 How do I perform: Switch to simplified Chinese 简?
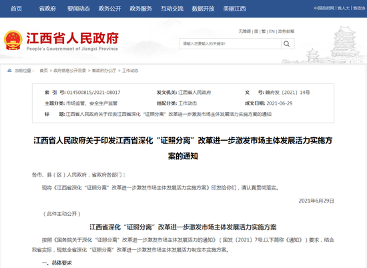256,31
